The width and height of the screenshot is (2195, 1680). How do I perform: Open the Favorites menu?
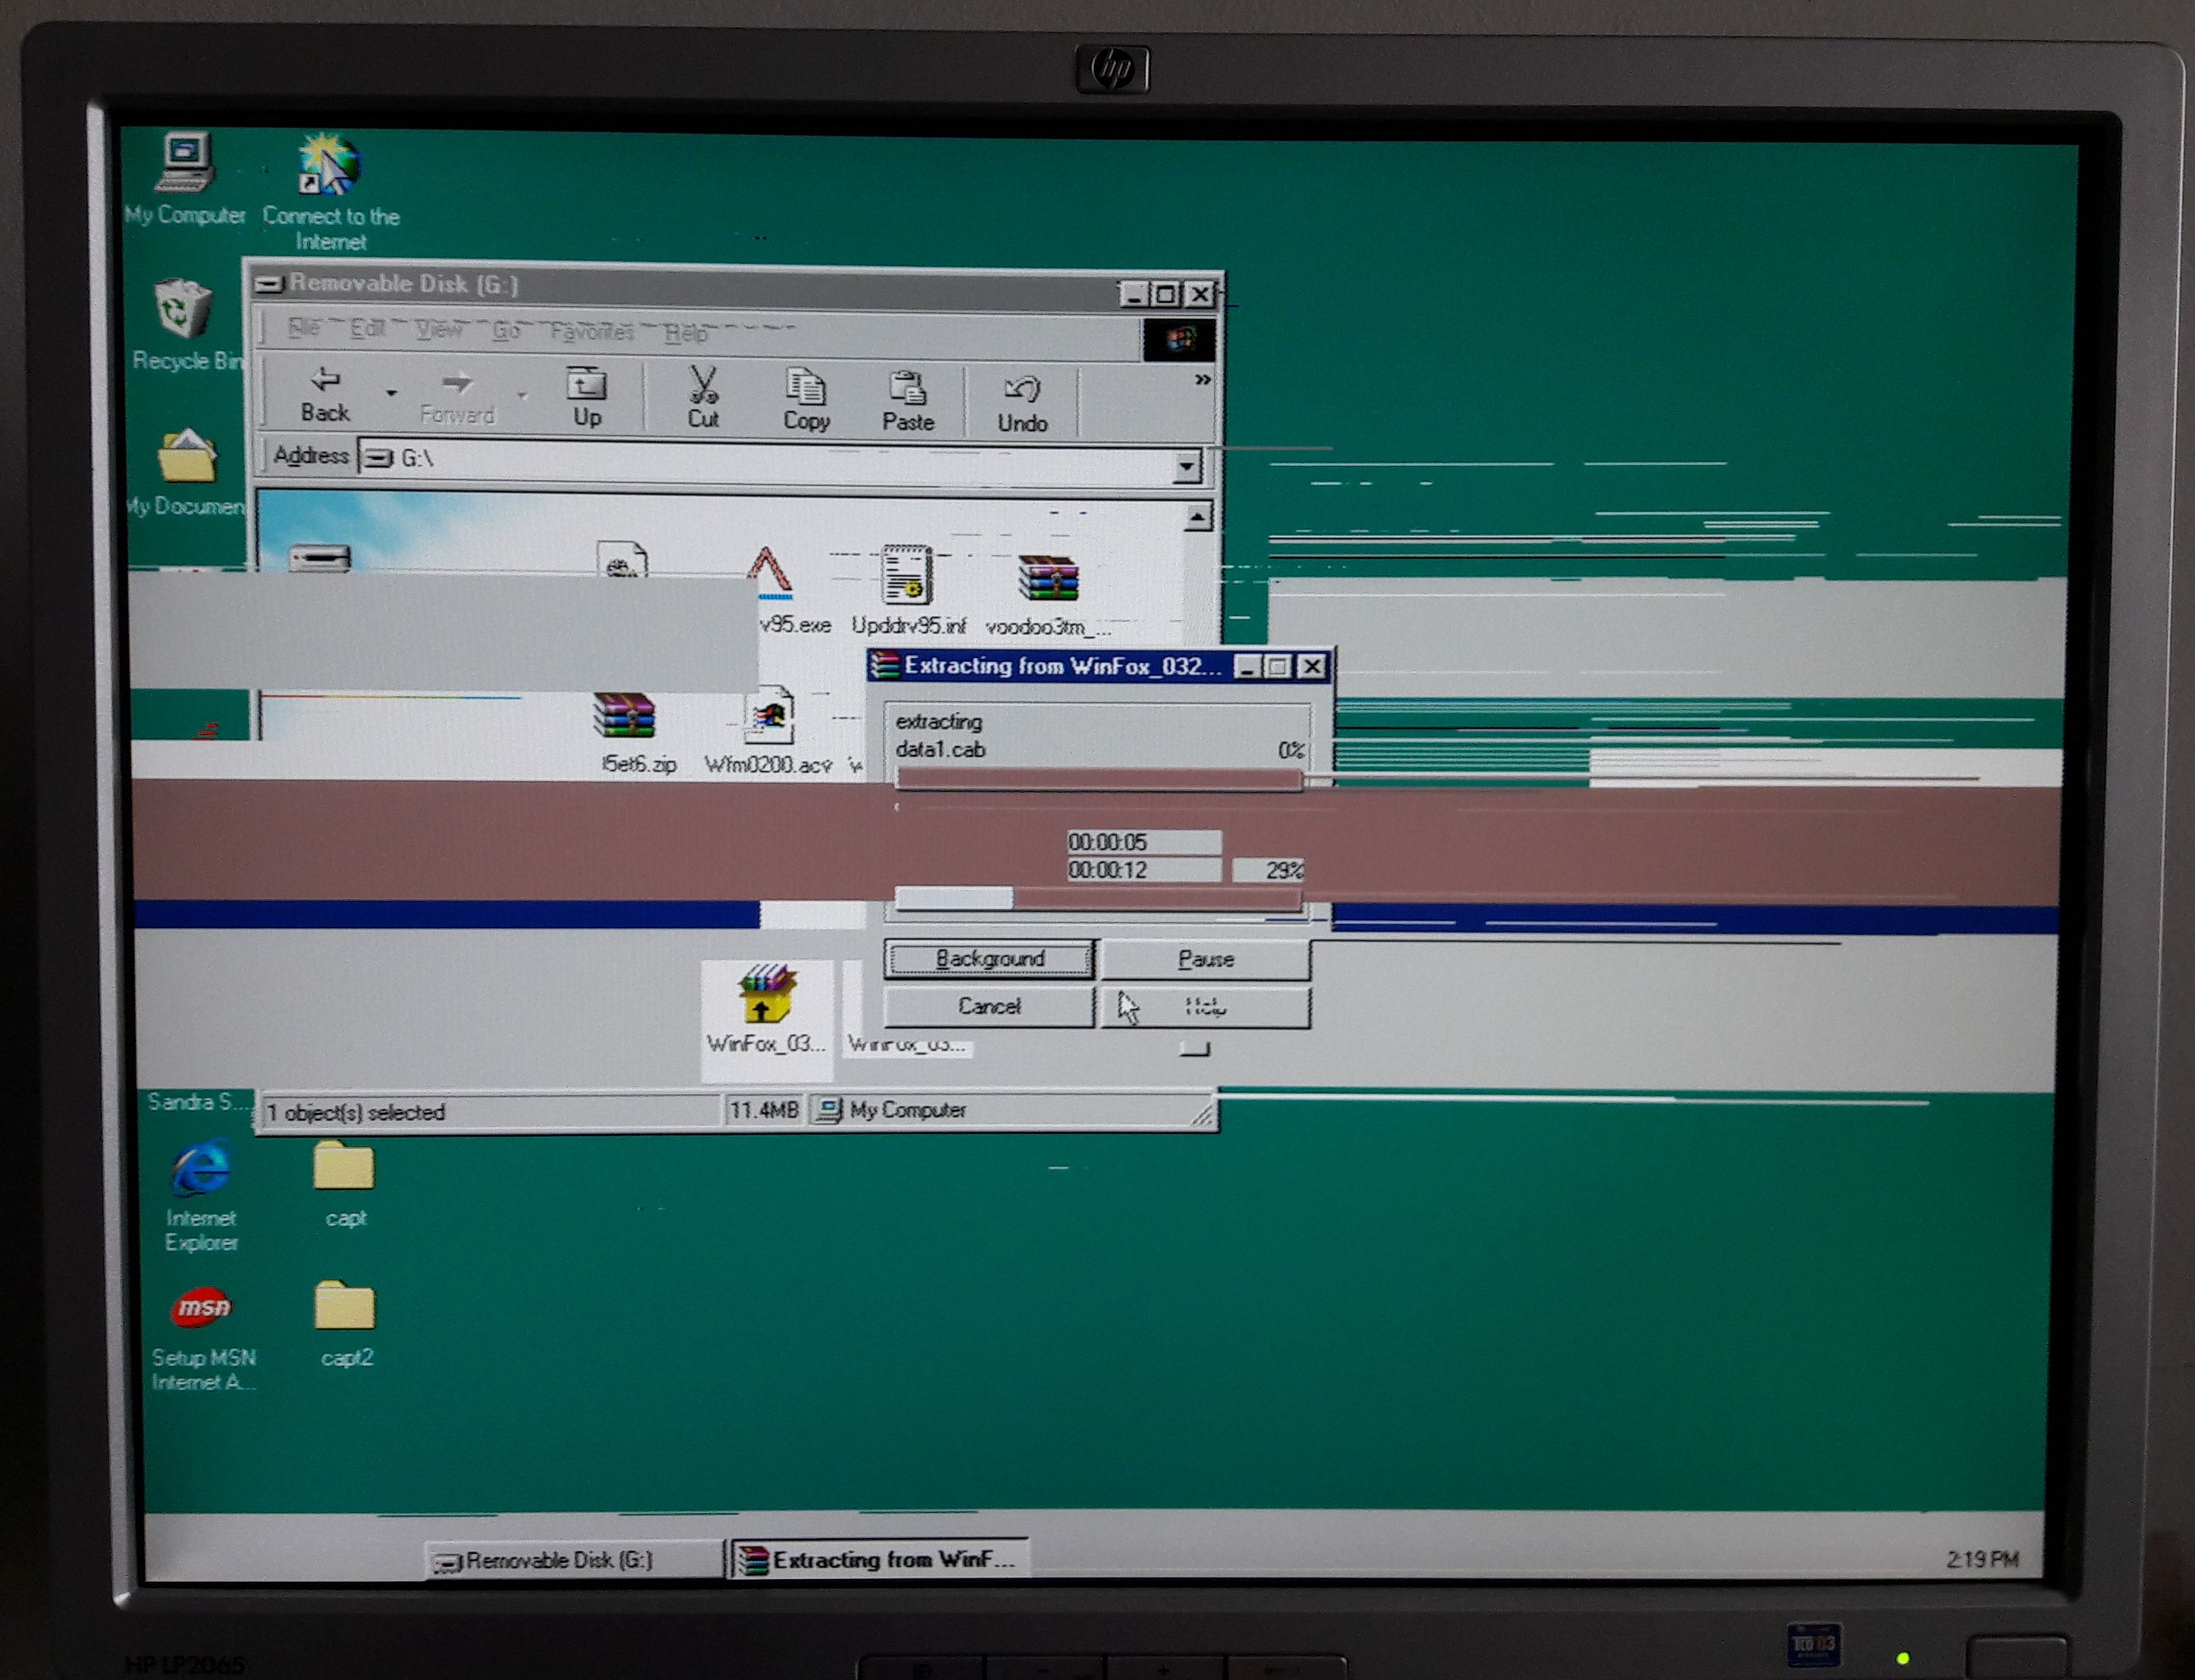(592, 331)
